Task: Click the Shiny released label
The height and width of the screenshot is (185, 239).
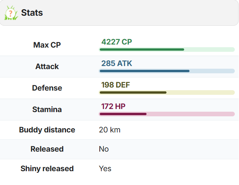Action: point(47,168)
